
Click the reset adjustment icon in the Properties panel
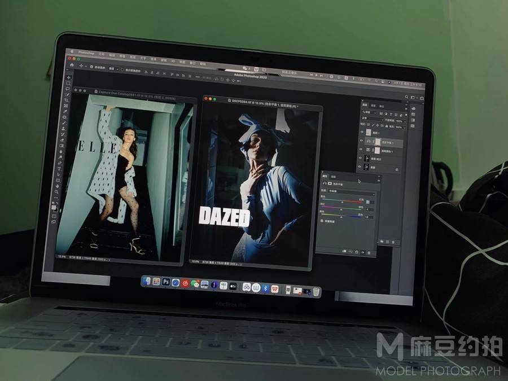[357, 252]
